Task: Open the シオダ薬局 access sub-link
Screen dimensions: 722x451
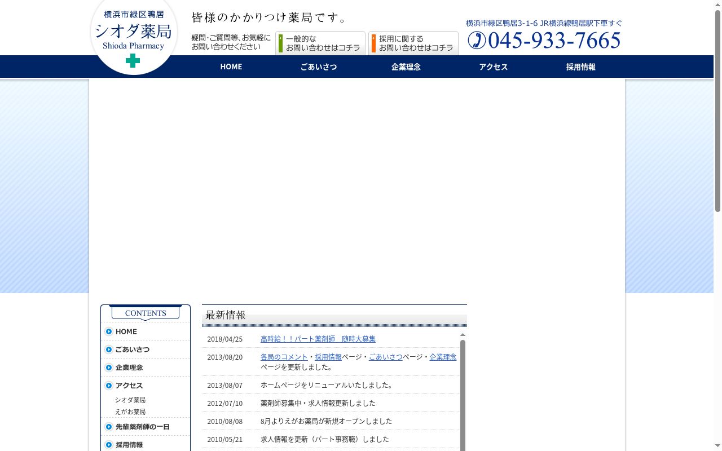Action: tap(130, 400)
